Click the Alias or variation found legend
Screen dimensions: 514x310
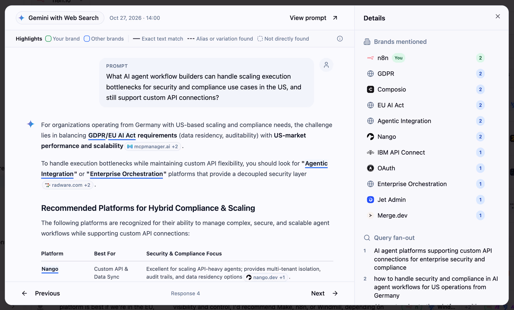(x=220, y=38)
